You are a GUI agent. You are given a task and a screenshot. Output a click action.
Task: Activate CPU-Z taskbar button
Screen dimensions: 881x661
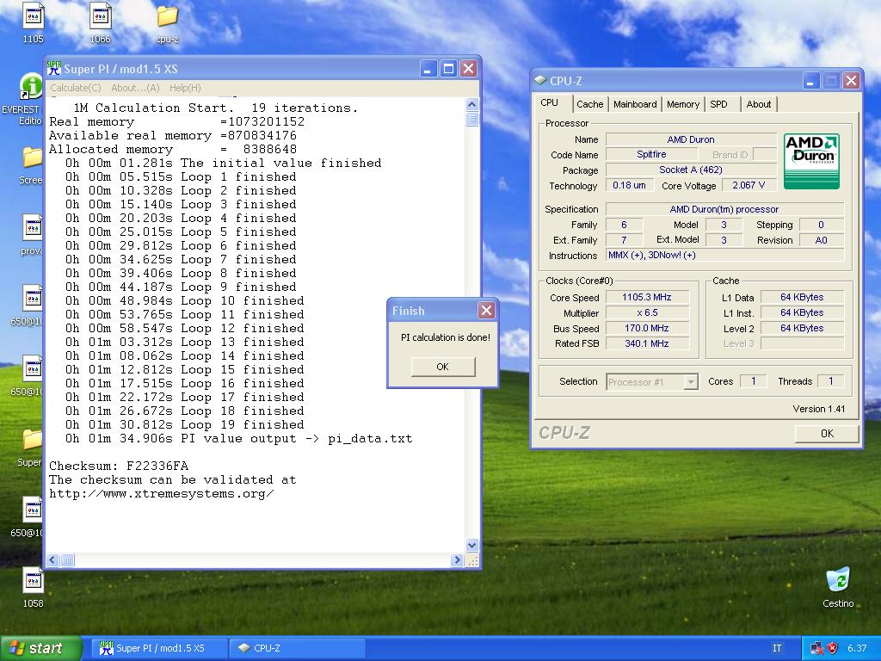(298, 648)
